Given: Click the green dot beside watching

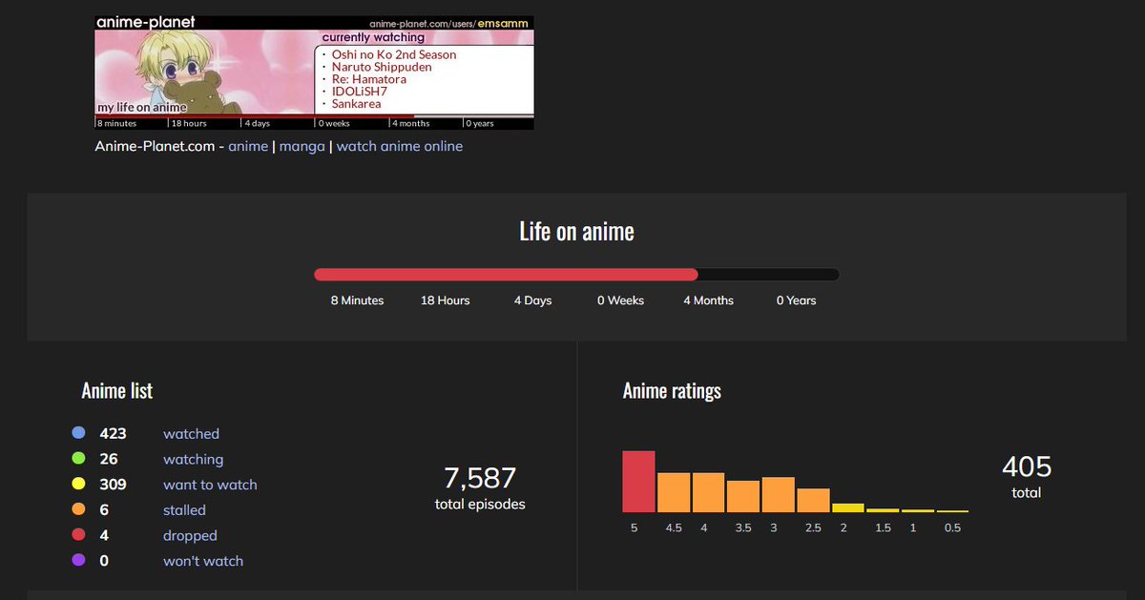Looking at the screenshot, I should (78, 459).
